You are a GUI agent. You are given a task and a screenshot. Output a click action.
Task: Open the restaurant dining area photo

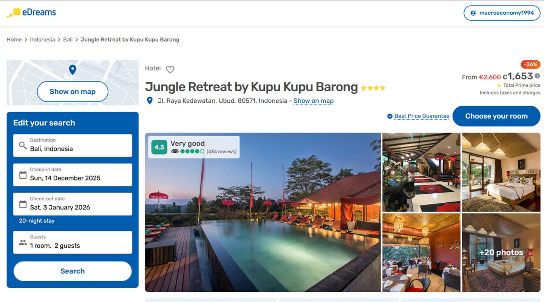tap(421, 253)
